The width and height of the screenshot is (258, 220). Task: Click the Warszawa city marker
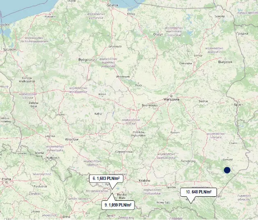(171, 96)
